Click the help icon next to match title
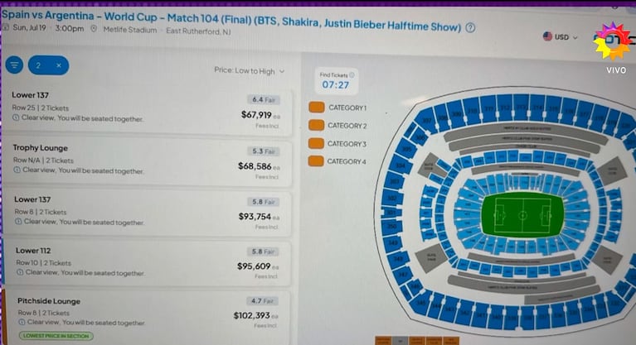The height and width of the screenshot is (345, 636). (470, 28)
